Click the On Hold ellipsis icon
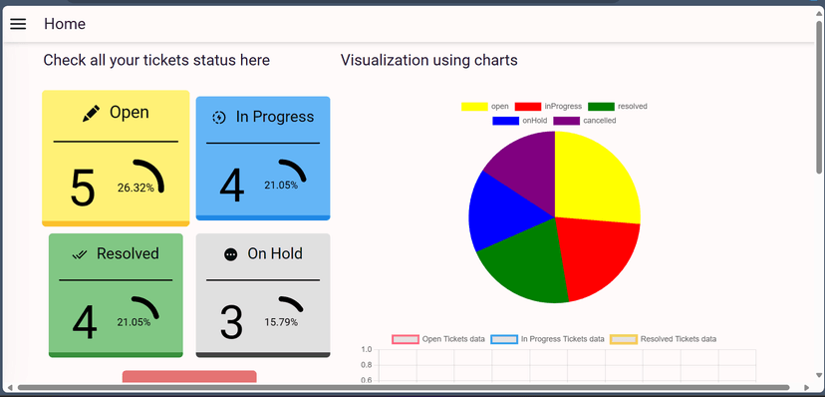 tap(230, 254)
